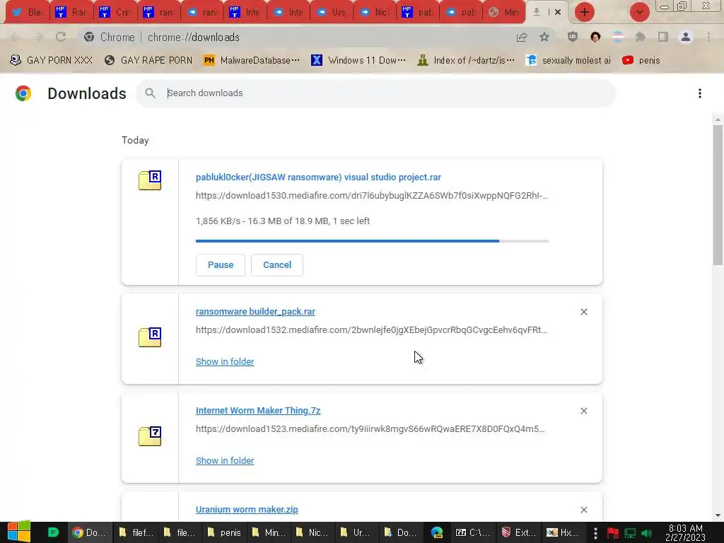Screen dimensions: 724x543
Task: Show Internet Worm Maker Thing.7z in folder
Action: (x=225, y=461)
